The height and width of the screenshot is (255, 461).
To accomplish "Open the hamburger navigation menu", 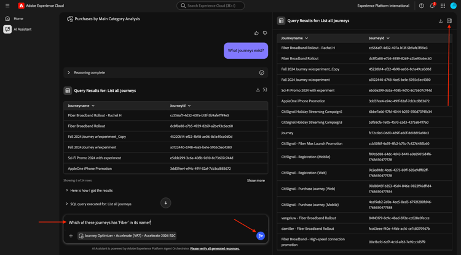I will tap(7, 6).
